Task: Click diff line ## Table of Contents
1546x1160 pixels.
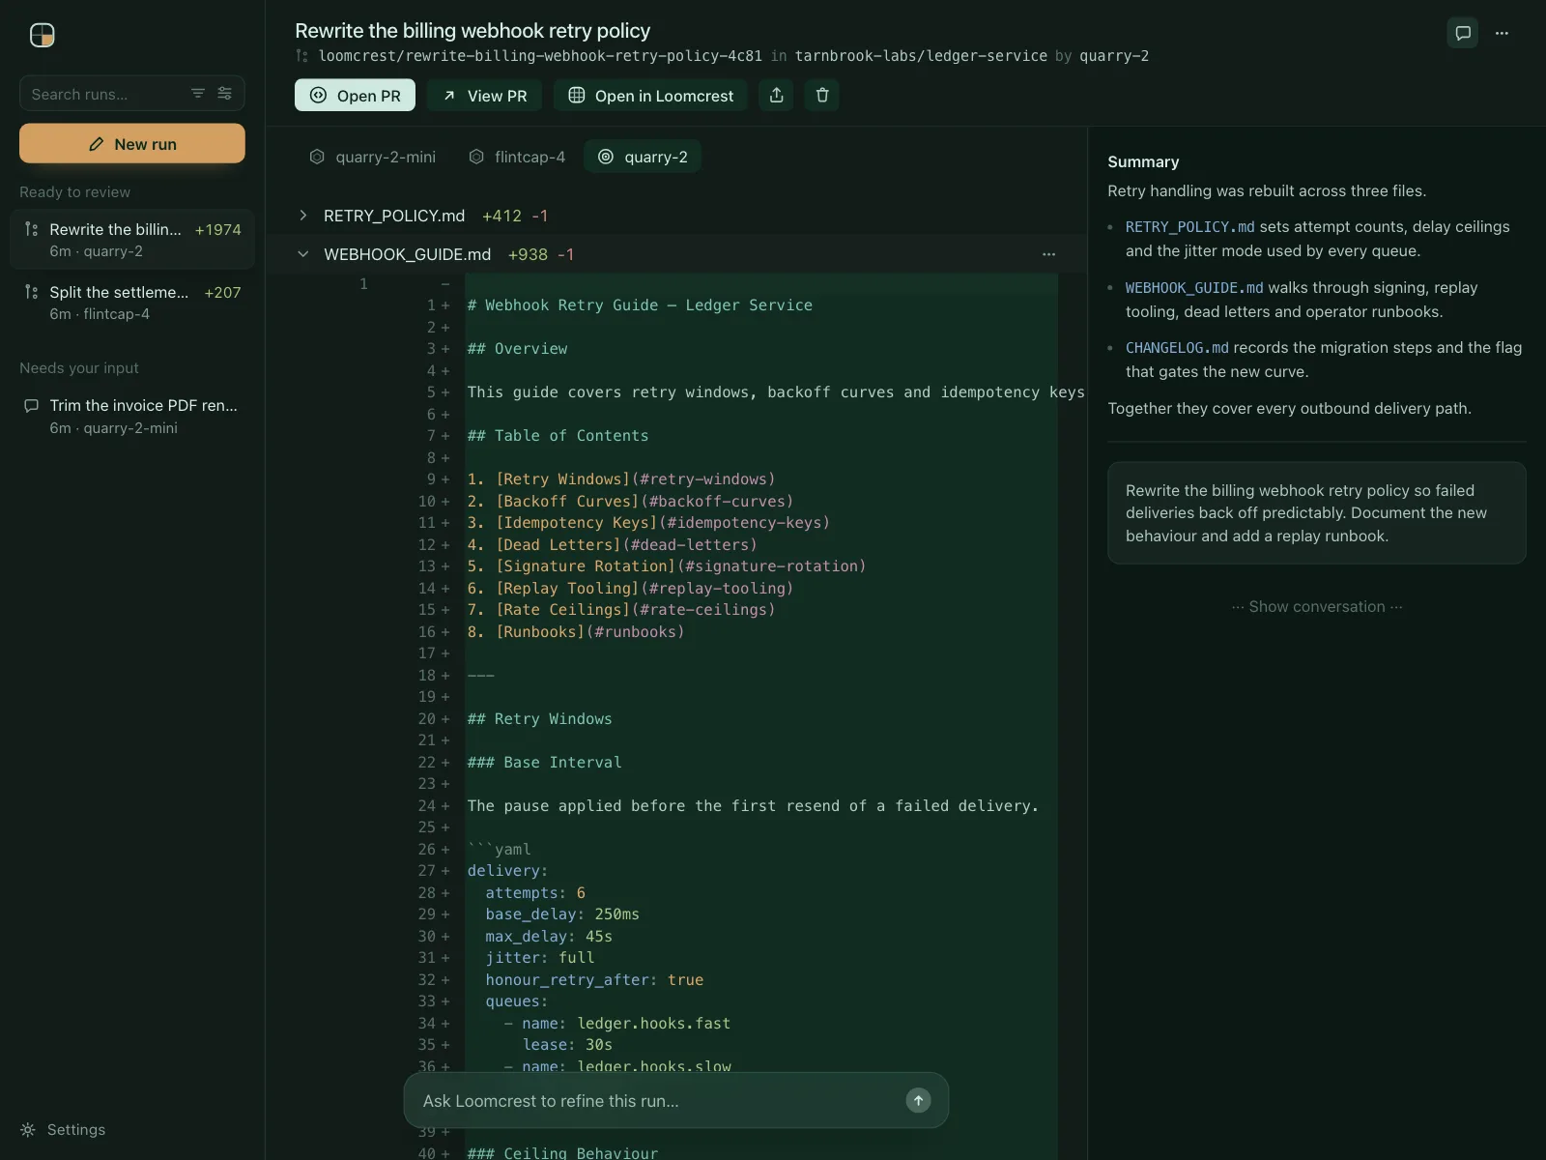Action: (x=558, y=436)
